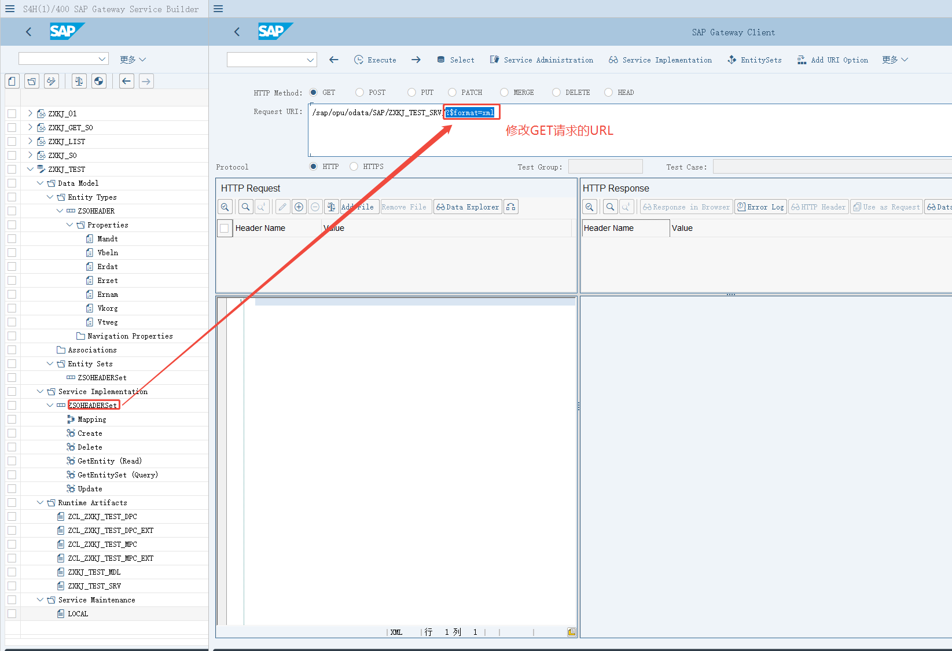Collapse the ZSOHEADER entity type node

pyautogui.click(x=60, y=211)
